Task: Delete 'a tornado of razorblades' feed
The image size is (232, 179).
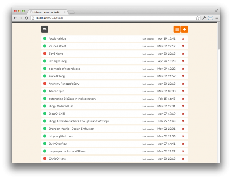Action: coord(183,69)
